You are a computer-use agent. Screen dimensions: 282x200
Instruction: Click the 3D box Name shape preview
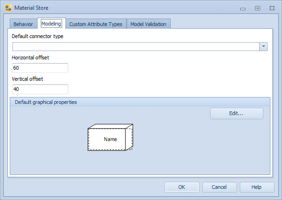(x=110, y=138)
